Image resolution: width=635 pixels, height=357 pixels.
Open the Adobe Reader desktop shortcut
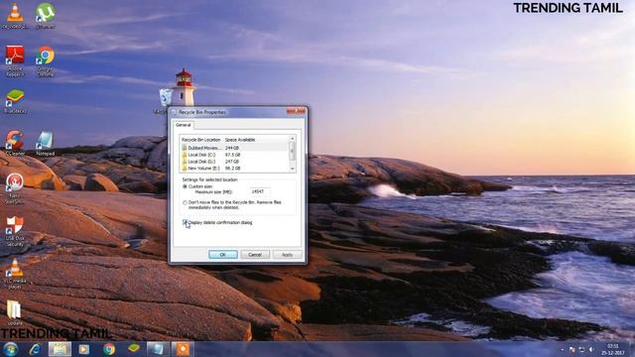coord(15,60)
